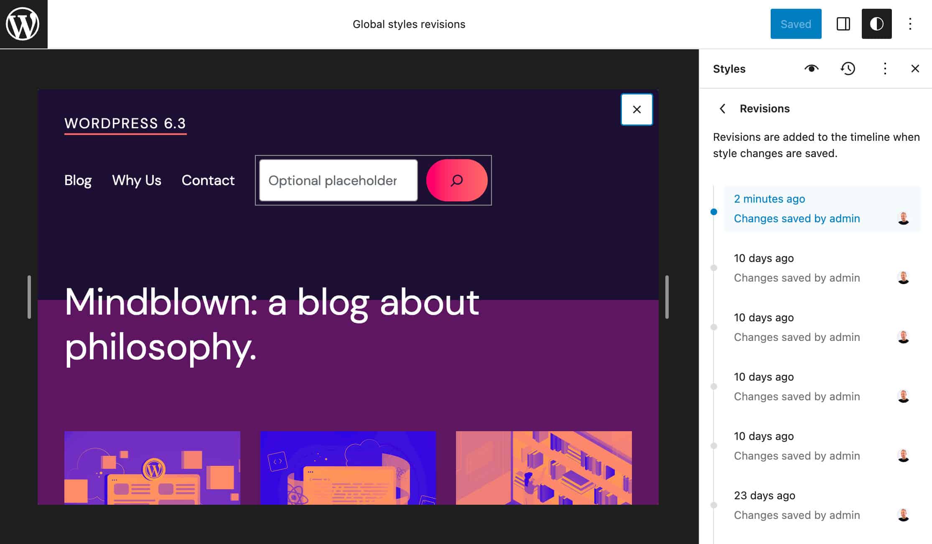Click the admin avatar beside the latest revision
Viewport: 932px width, 544px height.
pos(904,218)
